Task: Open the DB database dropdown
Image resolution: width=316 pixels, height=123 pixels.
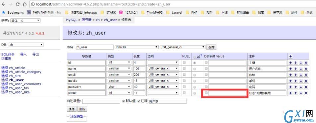Action: click(x=26, y=45)
